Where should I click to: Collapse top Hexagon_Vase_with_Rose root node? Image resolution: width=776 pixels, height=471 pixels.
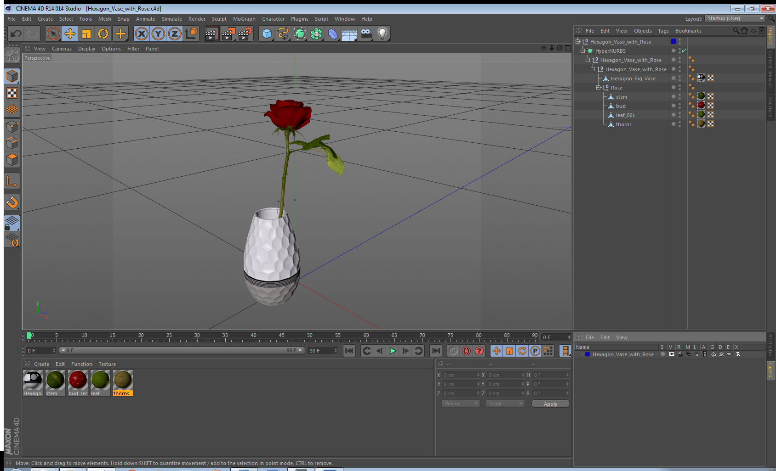(577, 41)
